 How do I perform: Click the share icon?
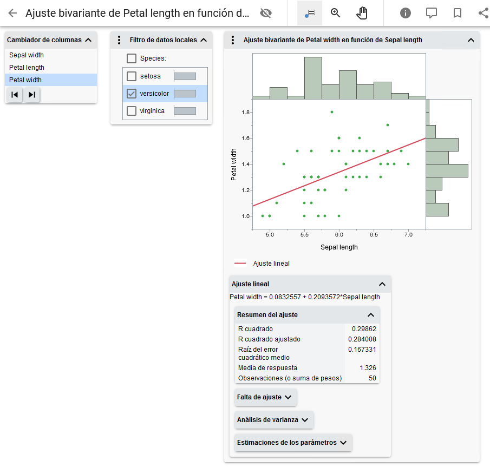[x=484, y=13]
